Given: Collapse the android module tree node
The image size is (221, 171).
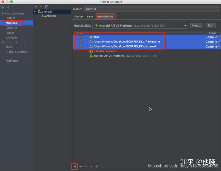Looking at the screenshot, I should point(35,11).
